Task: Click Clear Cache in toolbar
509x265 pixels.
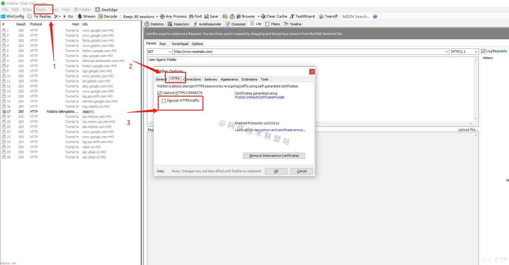Action: (274, 16)
